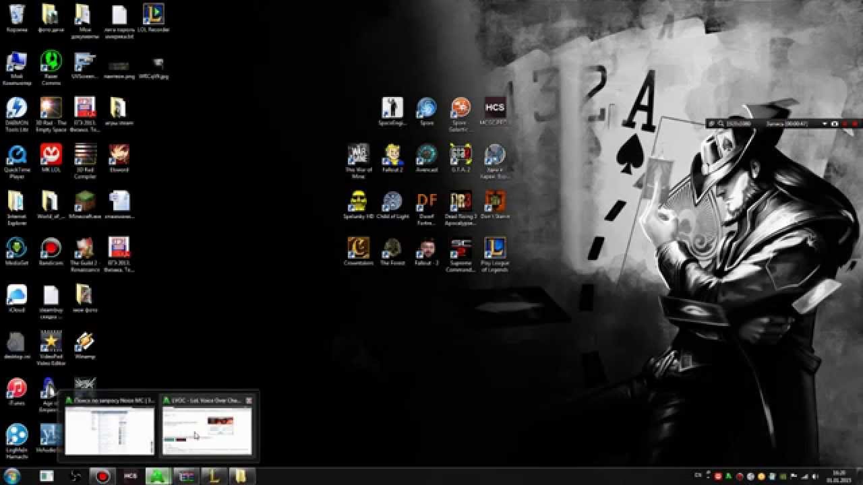
Task: Open the G.T.A. 2 shortcut
Action: (460, 158)
